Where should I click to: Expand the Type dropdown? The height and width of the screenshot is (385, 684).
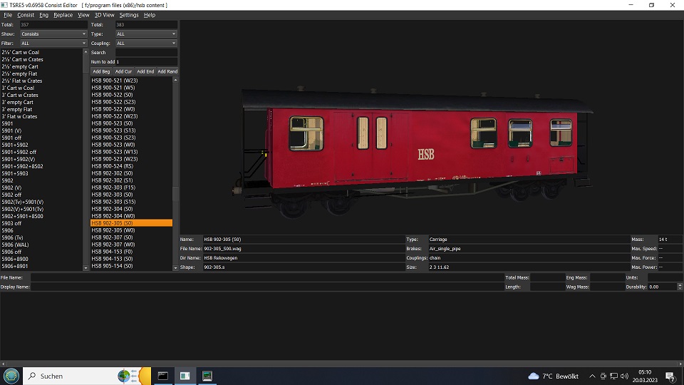(146, 34)
